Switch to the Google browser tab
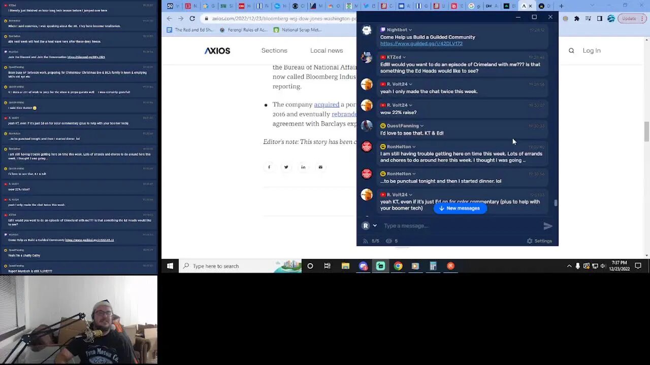Screen dimensions: 650x365 pyautogui.click(x=473, y=6)
